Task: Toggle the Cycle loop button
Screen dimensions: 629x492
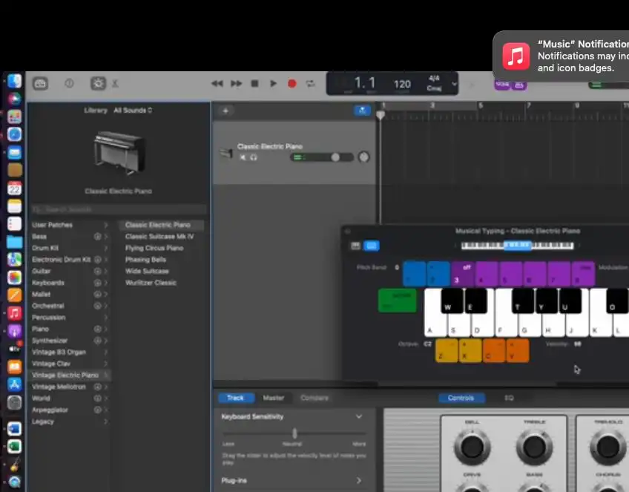Action: 310,83
